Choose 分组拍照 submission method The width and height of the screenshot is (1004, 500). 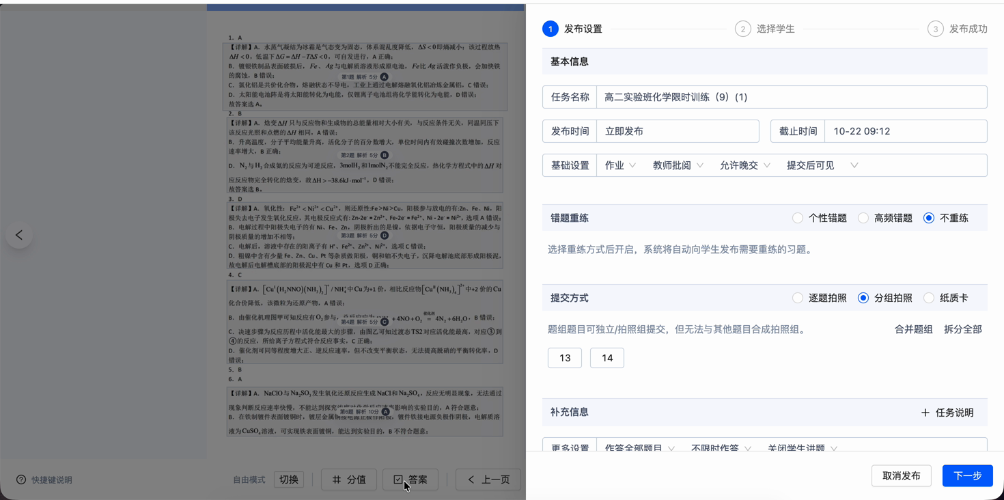click(885, 298)
